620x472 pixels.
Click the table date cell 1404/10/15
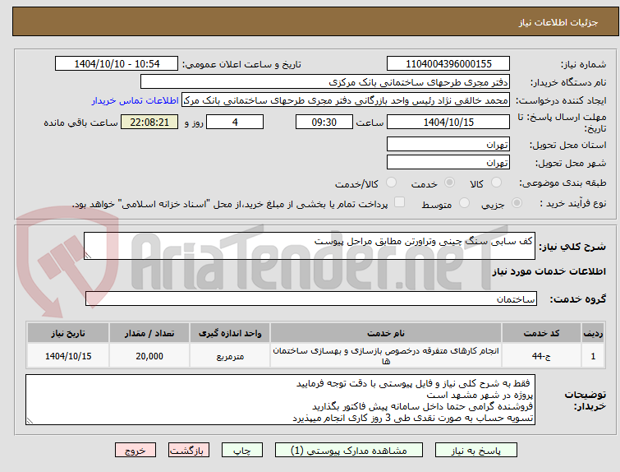coord(68,356)
